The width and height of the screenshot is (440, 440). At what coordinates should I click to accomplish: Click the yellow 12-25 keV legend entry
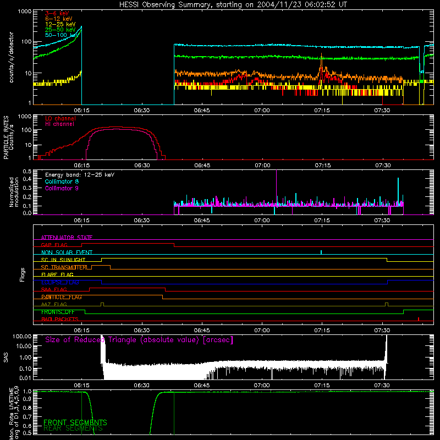point(61,24)
